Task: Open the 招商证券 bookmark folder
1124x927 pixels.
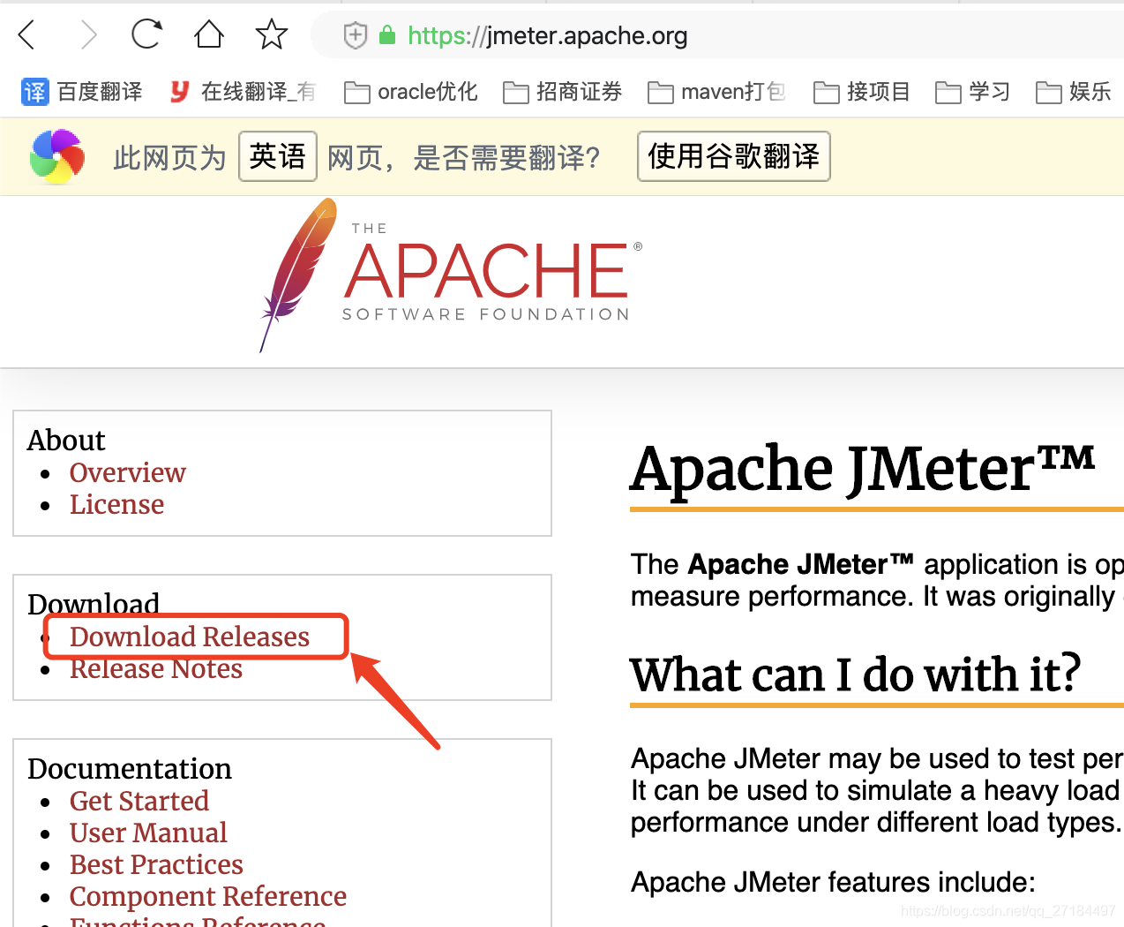Action: pyautogui.click(x=563, y=92)
